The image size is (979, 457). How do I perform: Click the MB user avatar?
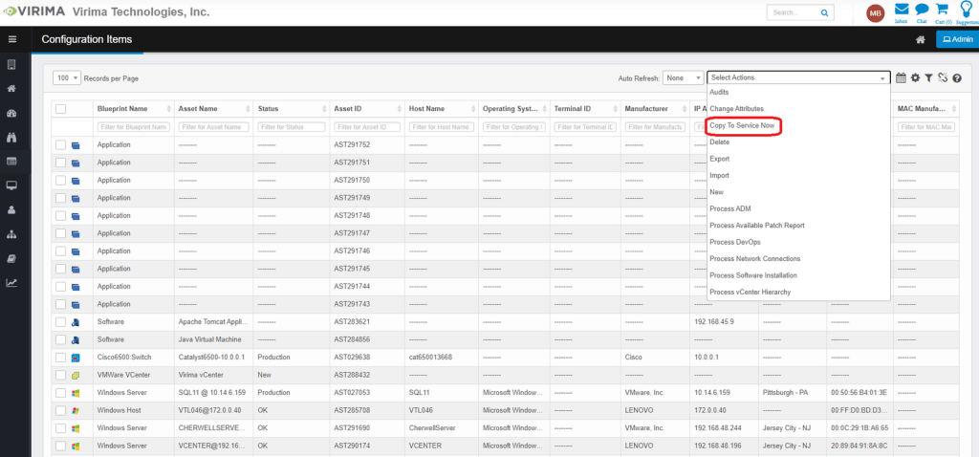(x=875, y=12)
